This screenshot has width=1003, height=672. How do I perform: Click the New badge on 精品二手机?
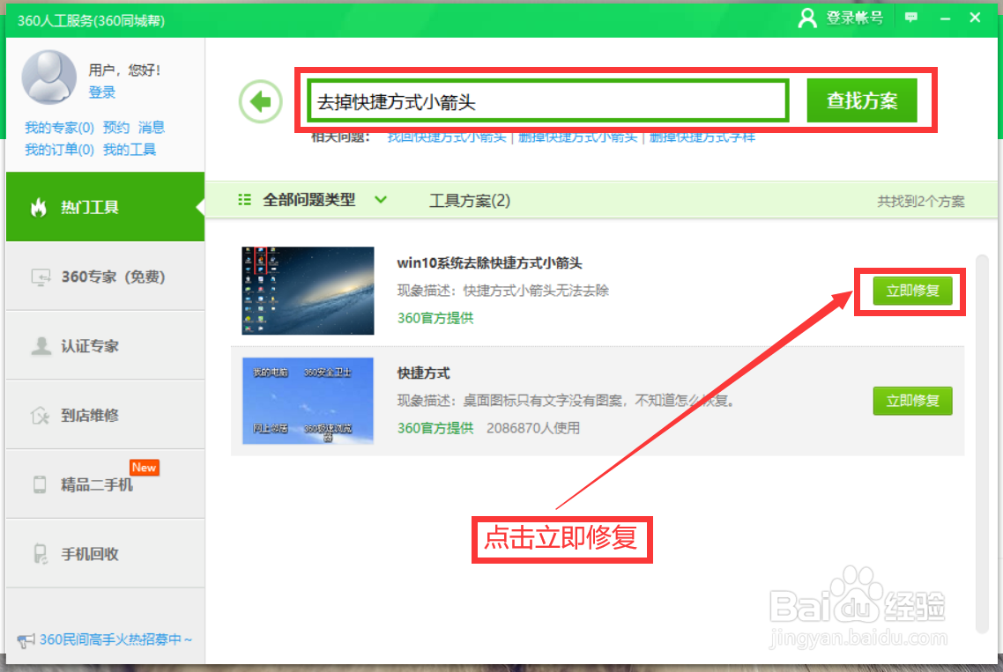pyautogui.click(x=144, y=468)
